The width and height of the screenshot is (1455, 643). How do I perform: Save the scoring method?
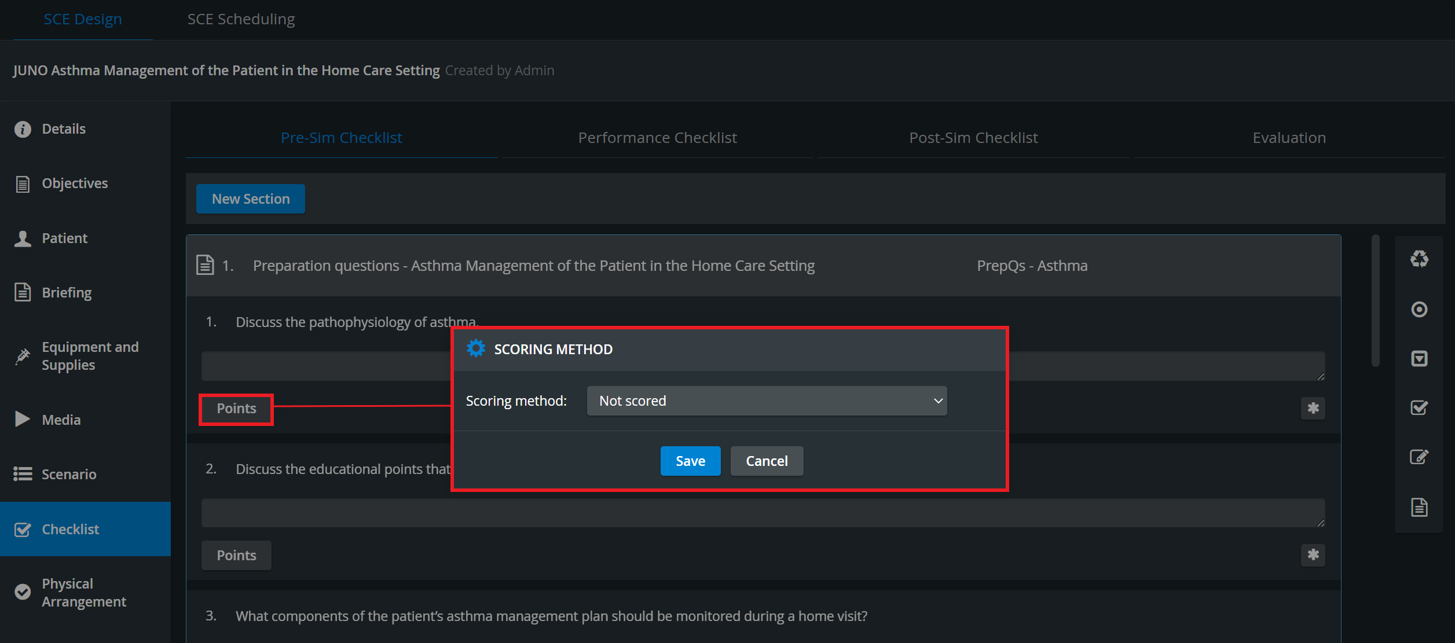pyautogui.click(x=690, y=461)
